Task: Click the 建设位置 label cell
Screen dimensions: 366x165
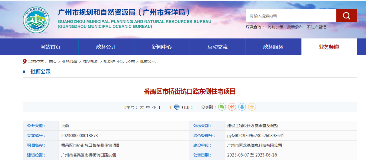Action: pyautogui.click(x=41, y=155)
